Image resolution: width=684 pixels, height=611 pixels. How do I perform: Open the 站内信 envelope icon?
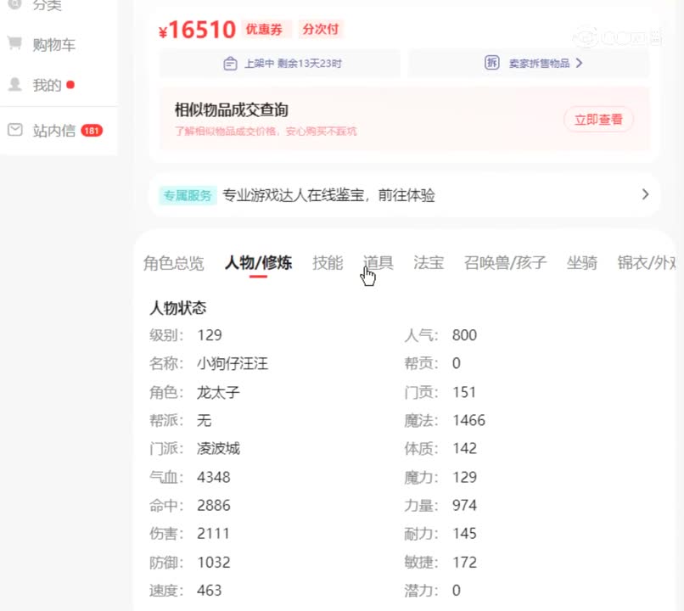(14, 130)
